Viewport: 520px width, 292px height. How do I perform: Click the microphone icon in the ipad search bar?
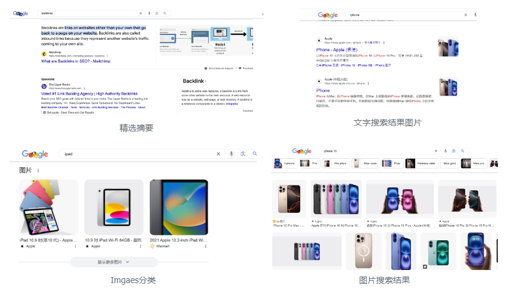tap(232, 153)
